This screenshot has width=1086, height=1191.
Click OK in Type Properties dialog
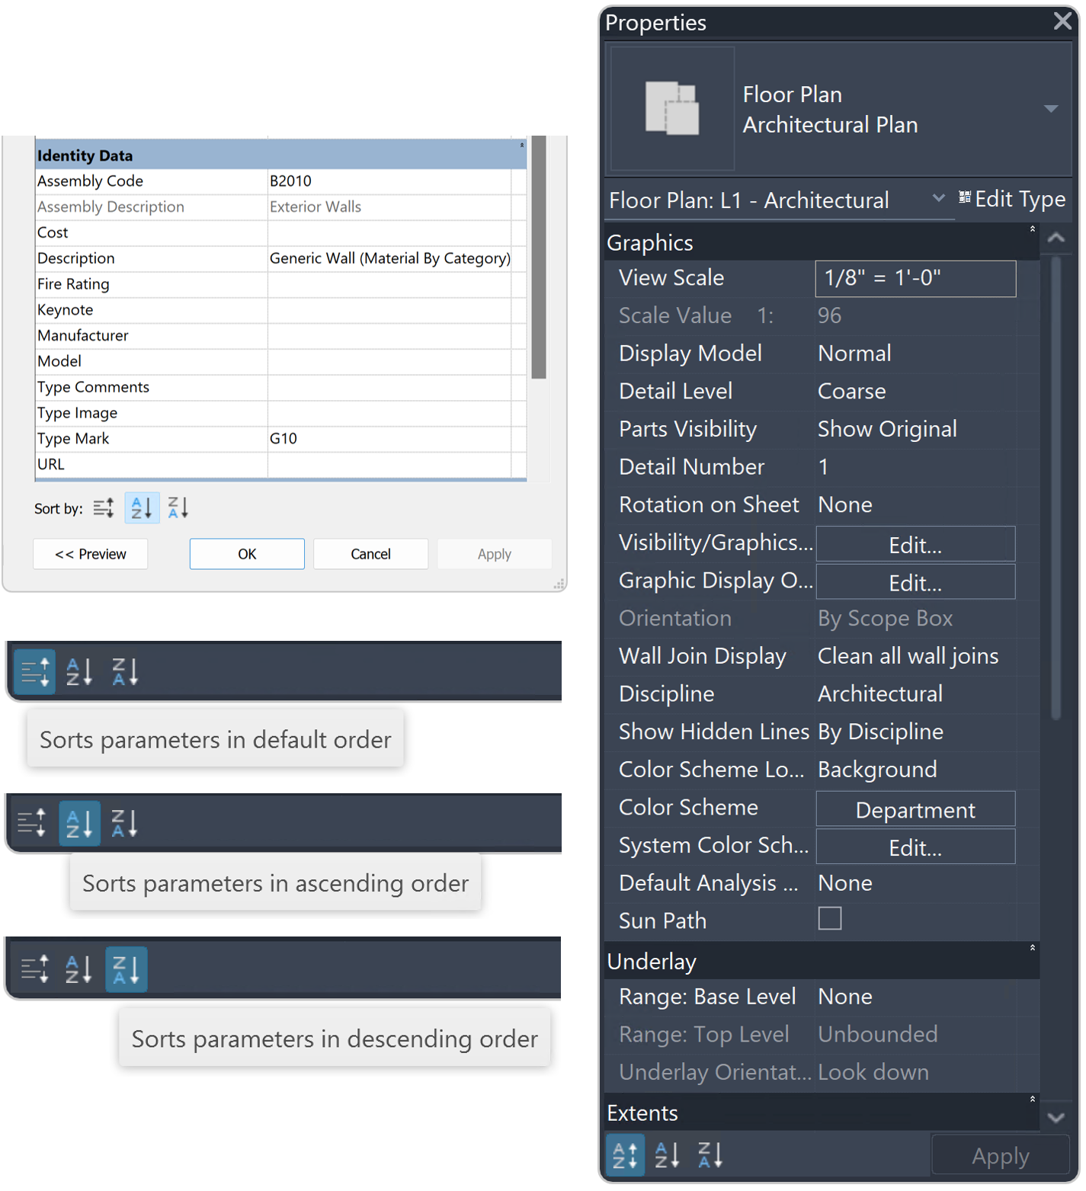[247, 554]
